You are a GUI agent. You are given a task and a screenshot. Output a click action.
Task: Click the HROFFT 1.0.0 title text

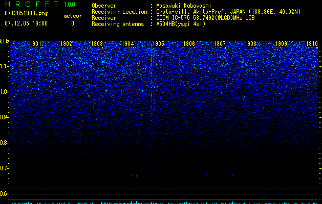pos(40,4)
